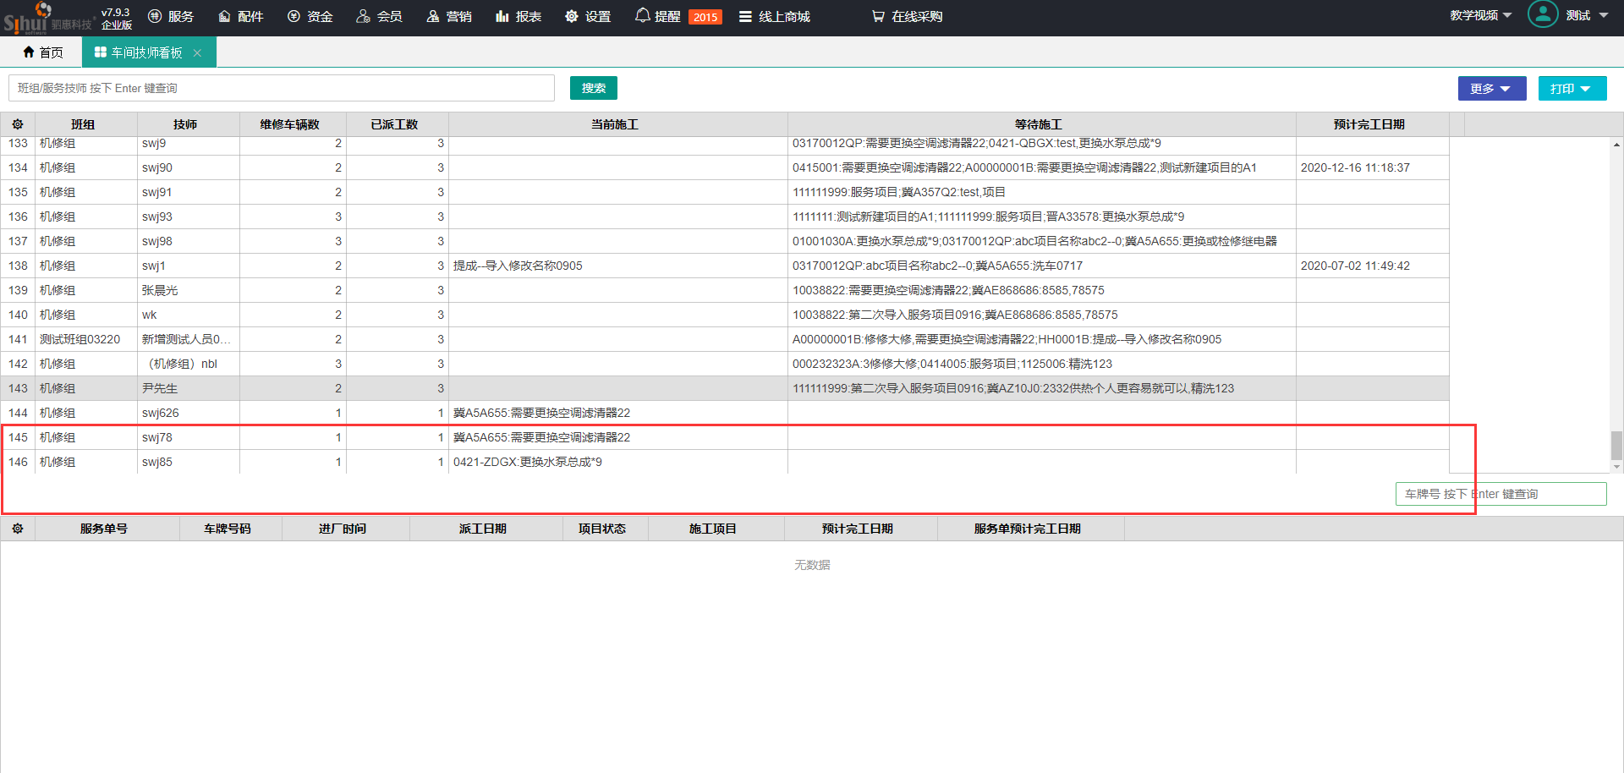The image size is (1624, 773).
Task: Expand the 打印 print dropdown
Action: [x=1572, y=89]
